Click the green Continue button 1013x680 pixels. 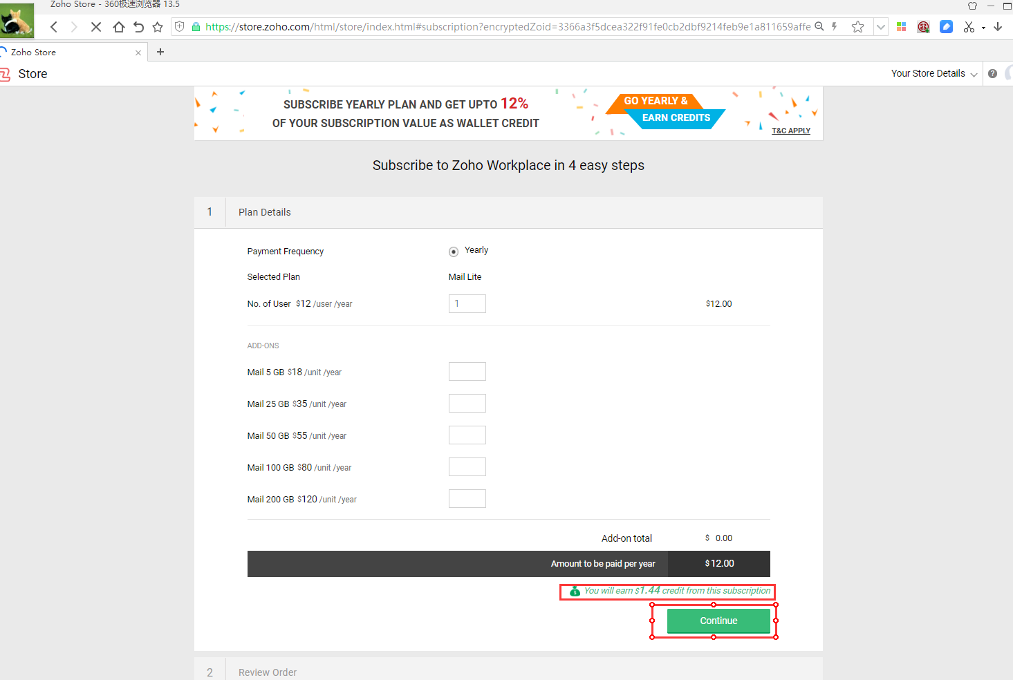pos(718,621)
